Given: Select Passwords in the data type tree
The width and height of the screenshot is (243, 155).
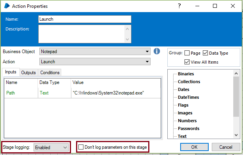Looking at the screenshot, I should (x=189, y=128).
